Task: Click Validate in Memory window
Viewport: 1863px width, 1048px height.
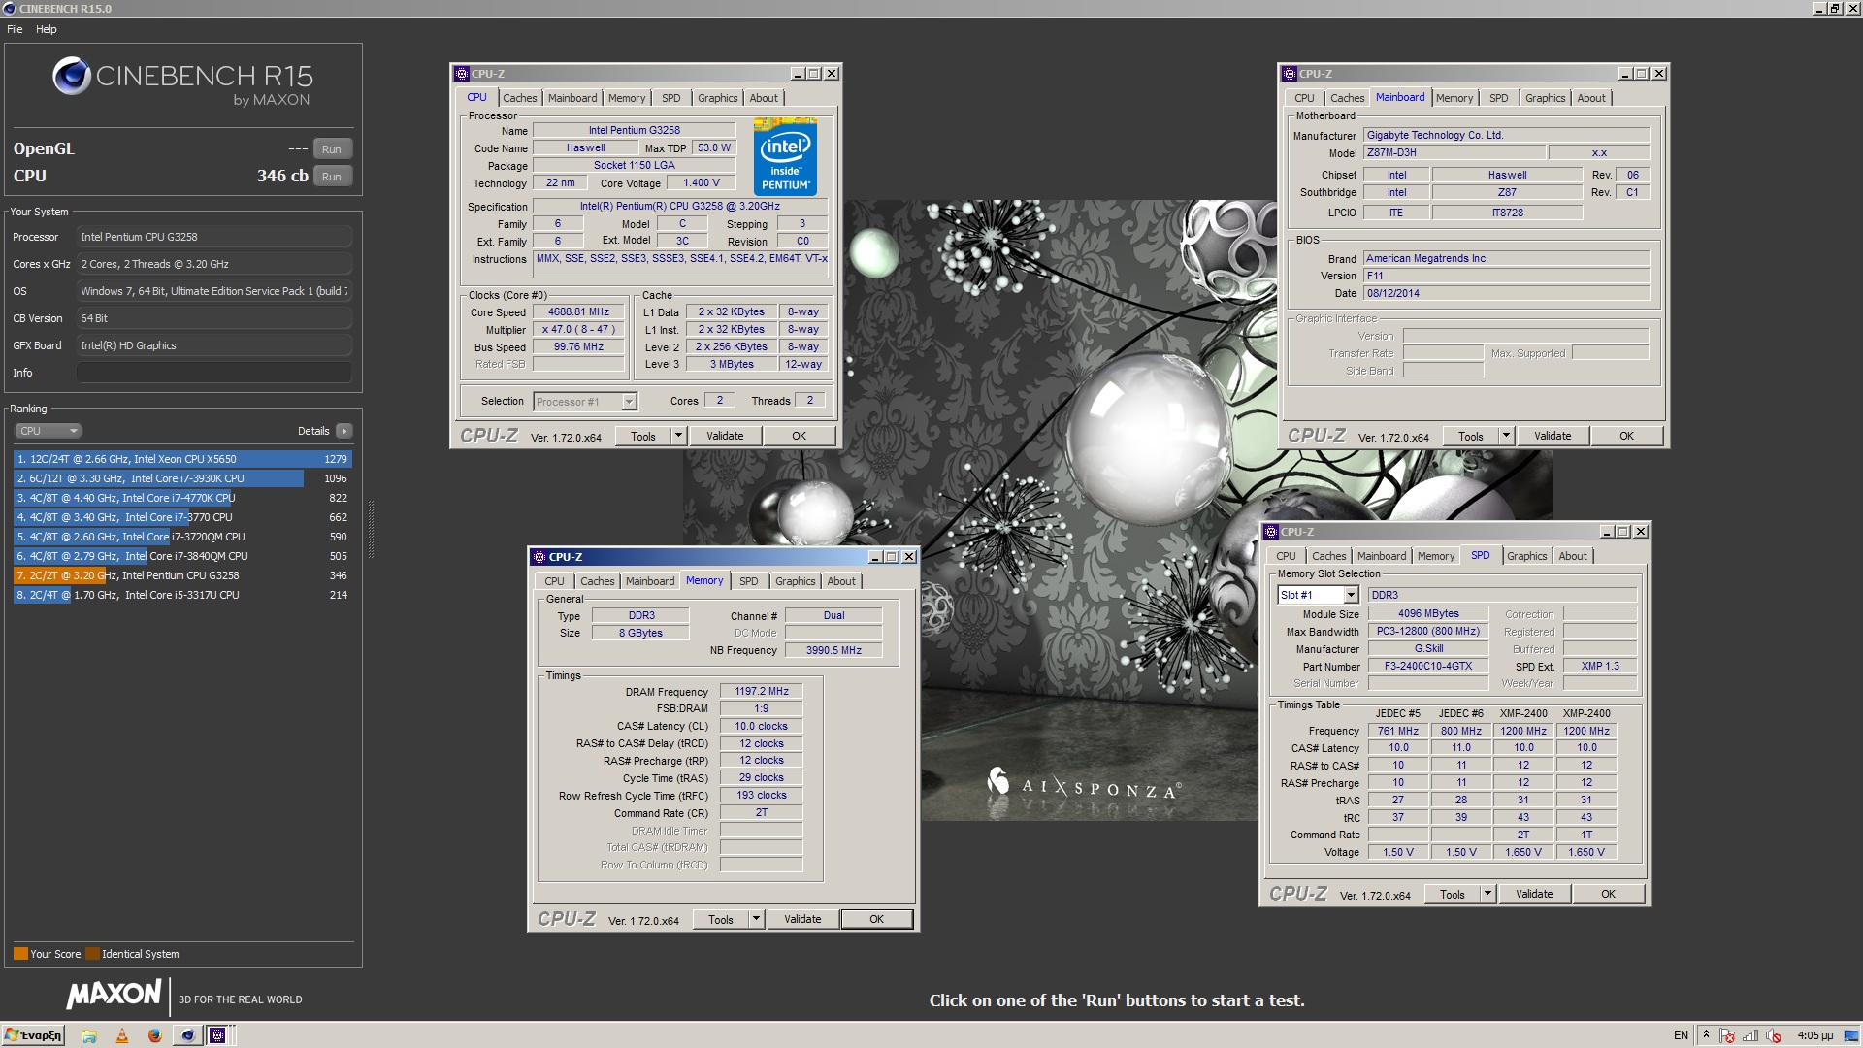Action: click(802, 919)
